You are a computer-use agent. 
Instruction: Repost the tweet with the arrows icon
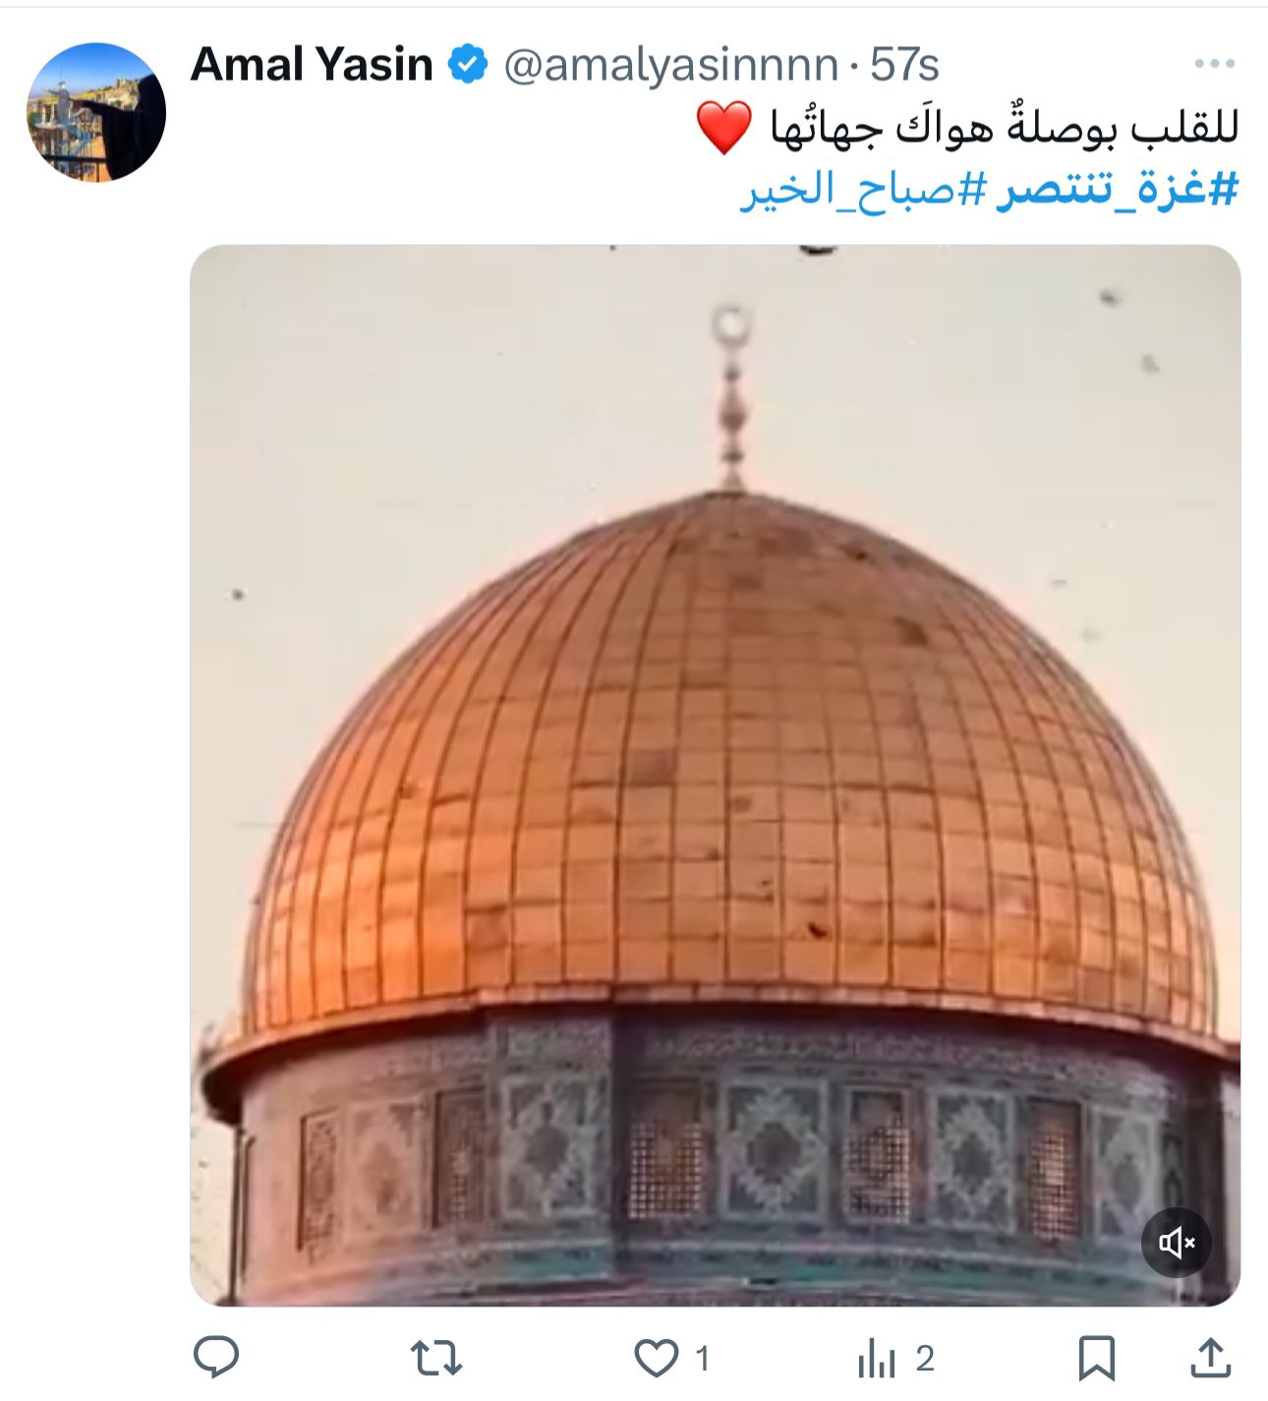[x=435, y=1359]
